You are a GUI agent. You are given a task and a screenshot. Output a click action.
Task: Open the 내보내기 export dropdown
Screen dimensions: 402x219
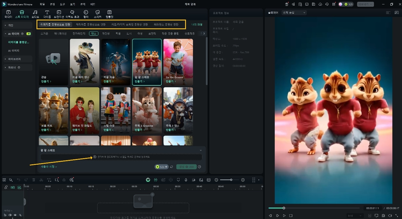pos(366,4)
